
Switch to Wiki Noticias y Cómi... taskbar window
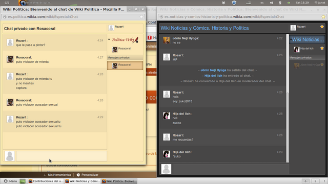tap(82, 181)
